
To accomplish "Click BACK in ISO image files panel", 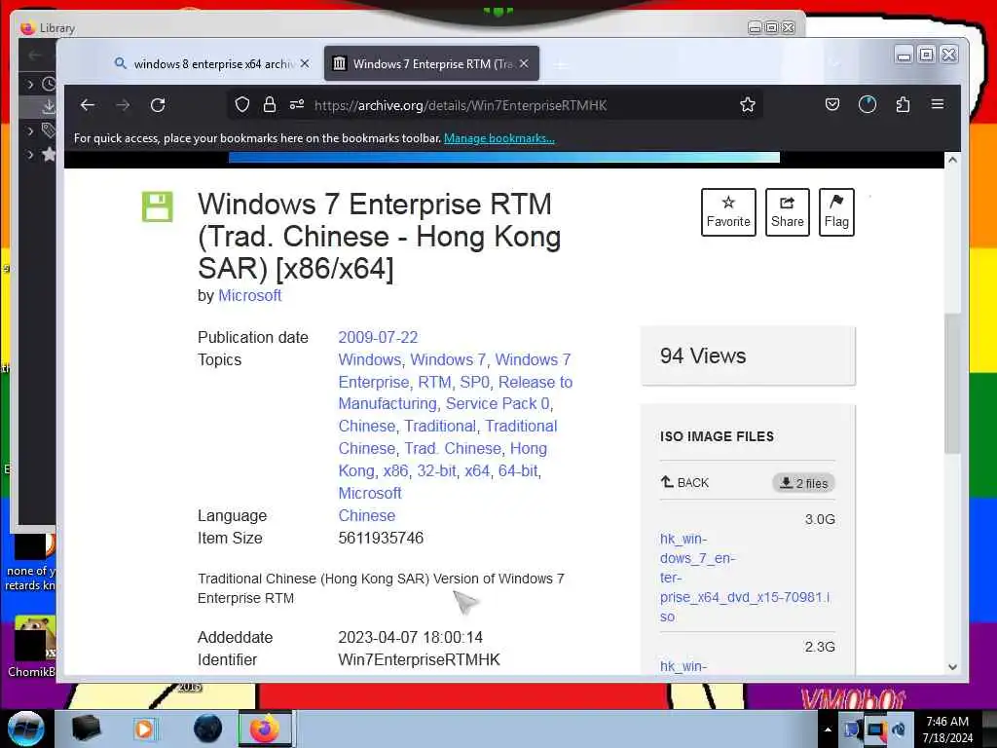I will click(x=684, y=483).
